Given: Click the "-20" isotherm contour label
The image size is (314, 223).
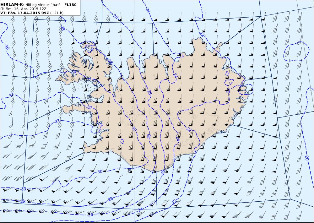Looking at the screenshot, I should [x=306, y=157].
